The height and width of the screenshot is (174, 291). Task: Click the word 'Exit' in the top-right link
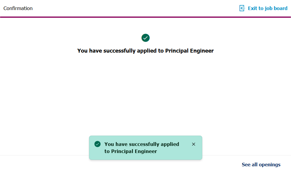tap(253, 8)
